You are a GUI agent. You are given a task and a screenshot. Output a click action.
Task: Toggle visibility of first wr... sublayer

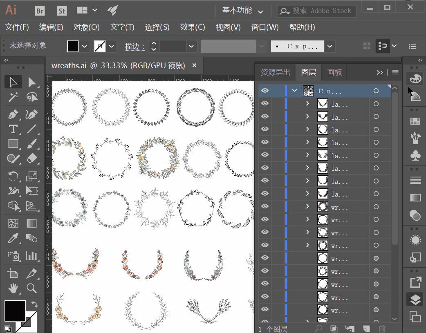tap(265, 206)
